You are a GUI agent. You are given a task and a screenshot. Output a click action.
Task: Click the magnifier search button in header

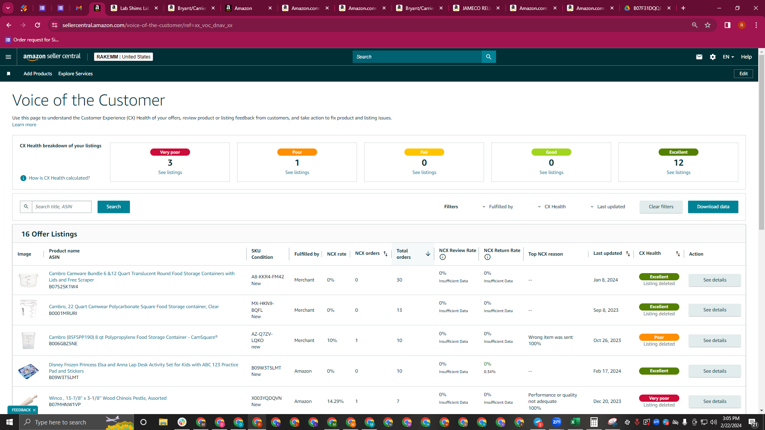coord(489,57)
